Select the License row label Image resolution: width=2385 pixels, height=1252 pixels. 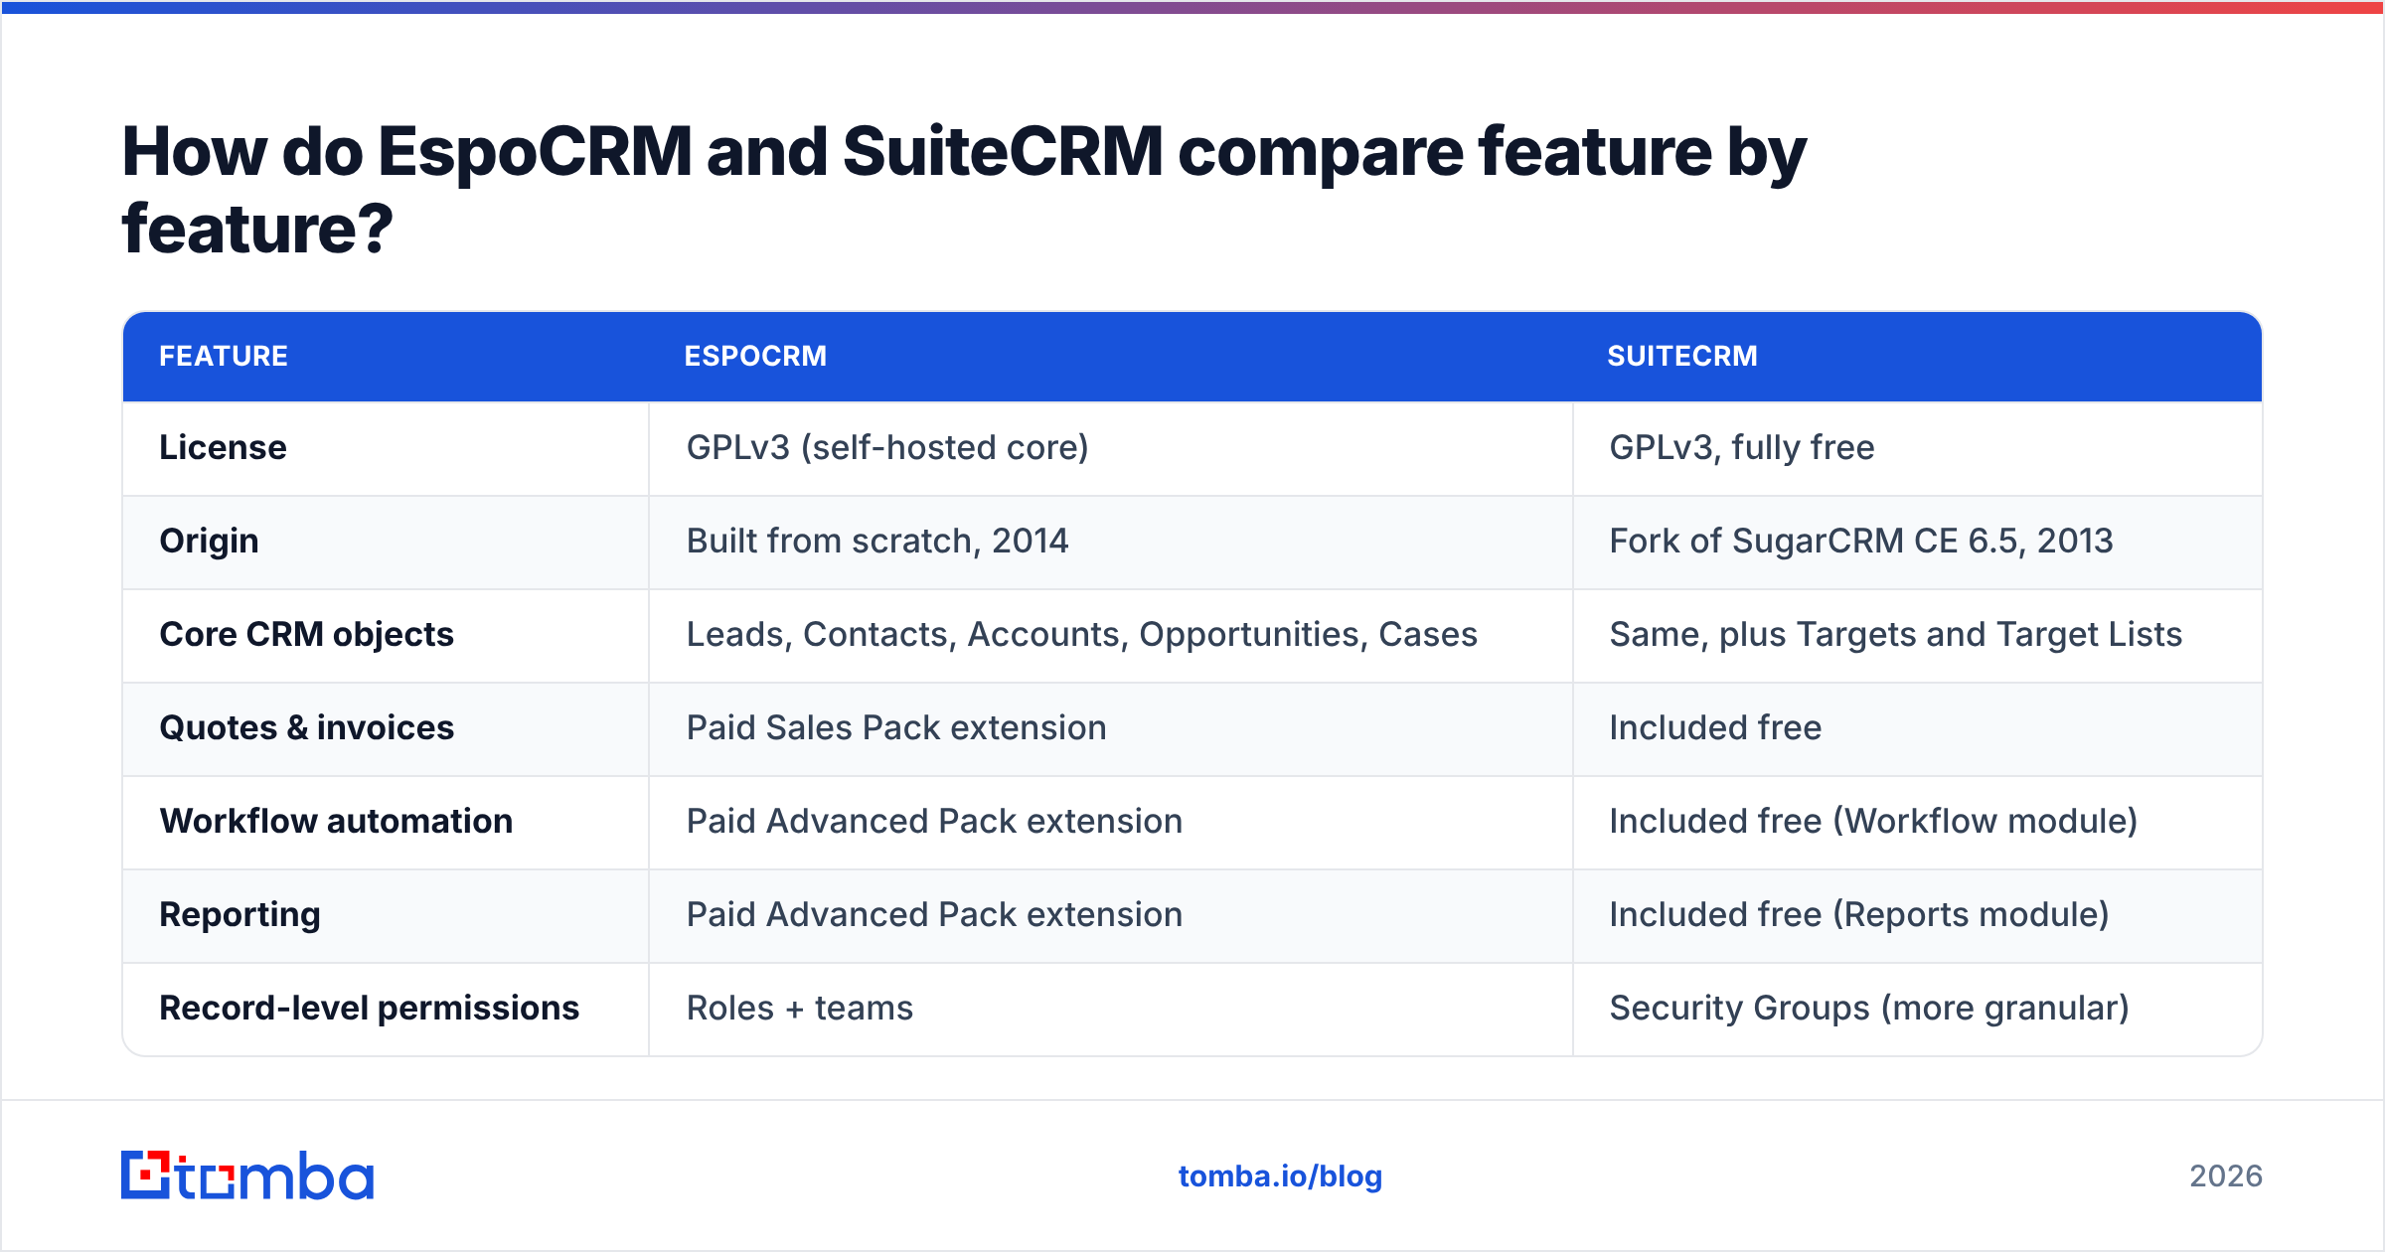tap(224, 448)
